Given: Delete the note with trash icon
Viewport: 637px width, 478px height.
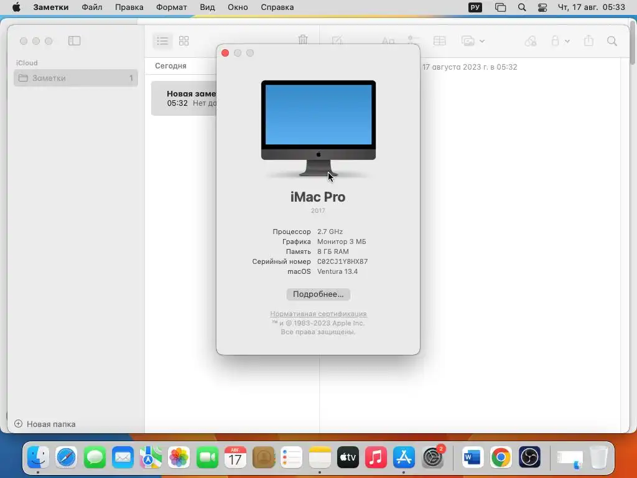Looking at the screenshot, I should (303, 40).
